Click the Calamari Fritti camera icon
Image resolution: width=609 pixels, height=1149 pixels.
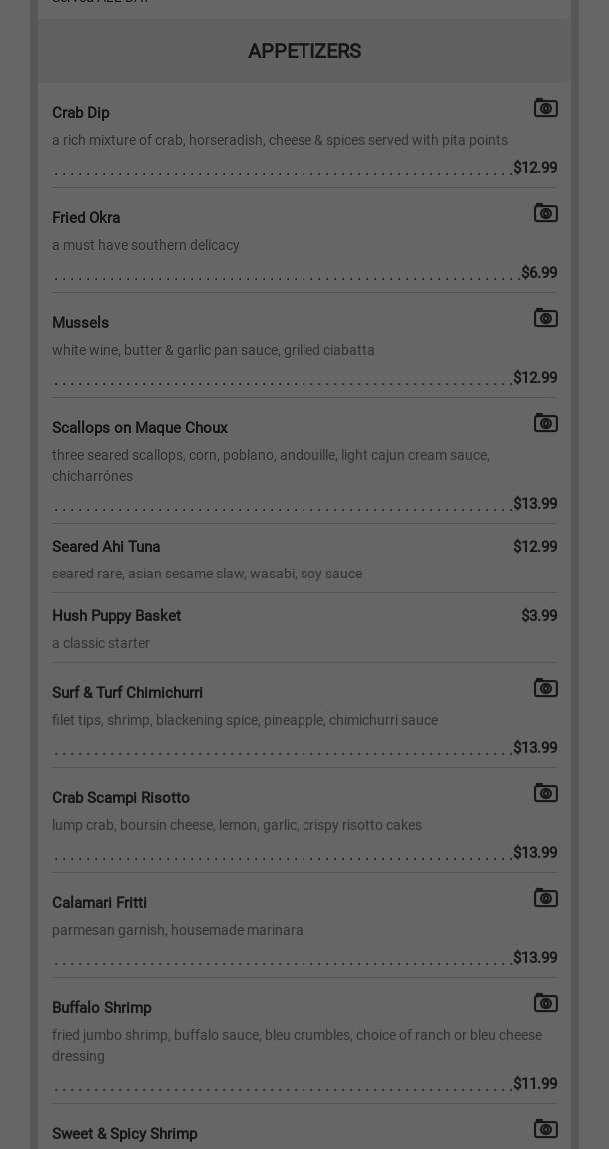[545, 898]
